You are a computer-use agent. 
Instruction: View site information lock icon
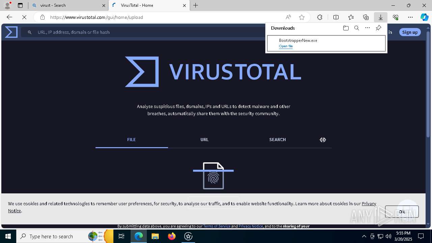[42, 17]
